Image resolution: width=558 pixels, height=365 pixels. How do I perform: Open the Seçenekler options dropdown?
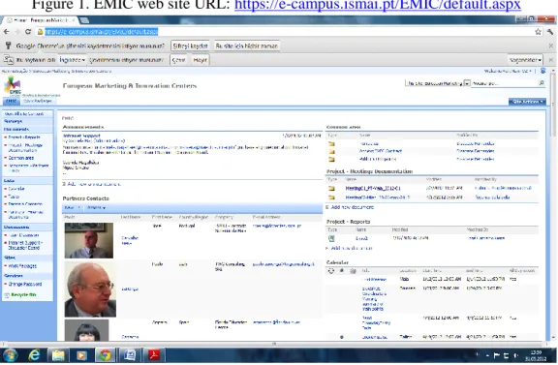(525, 60)
